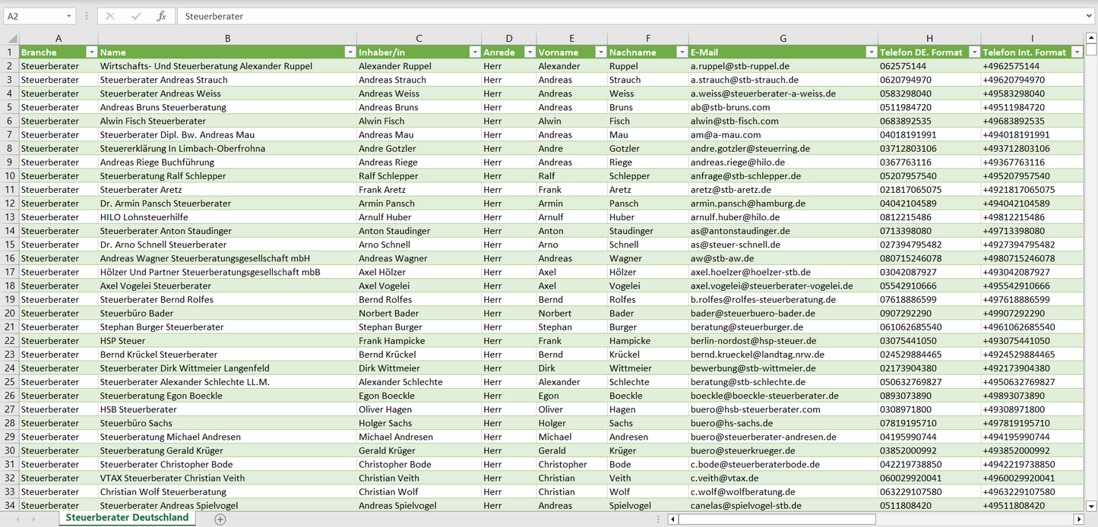This screenshot has width=1098, height=527.
Task: Open the Branche column filter dropdown
Action: (91, 52)
